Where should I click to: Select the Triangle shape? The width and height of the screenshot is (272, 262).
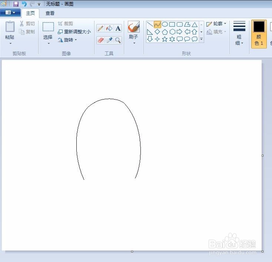tap(195, 24)
